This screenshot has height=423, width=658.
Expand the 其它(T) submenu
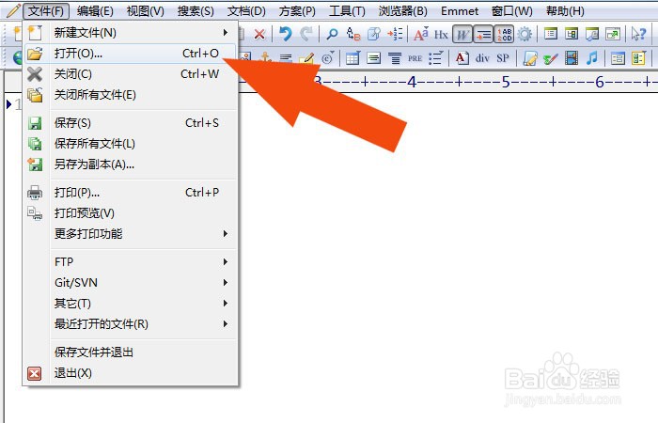click(130, 303)
